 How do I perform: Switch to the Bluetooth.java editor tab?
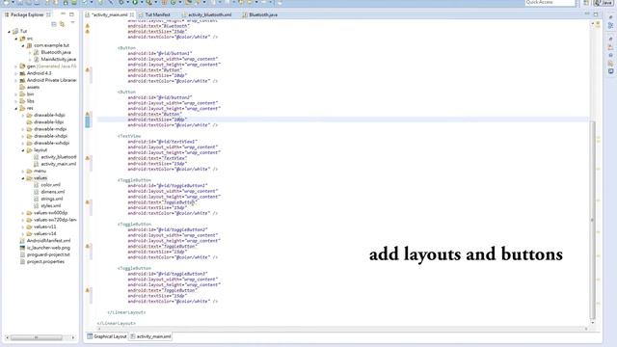point(260,14)
